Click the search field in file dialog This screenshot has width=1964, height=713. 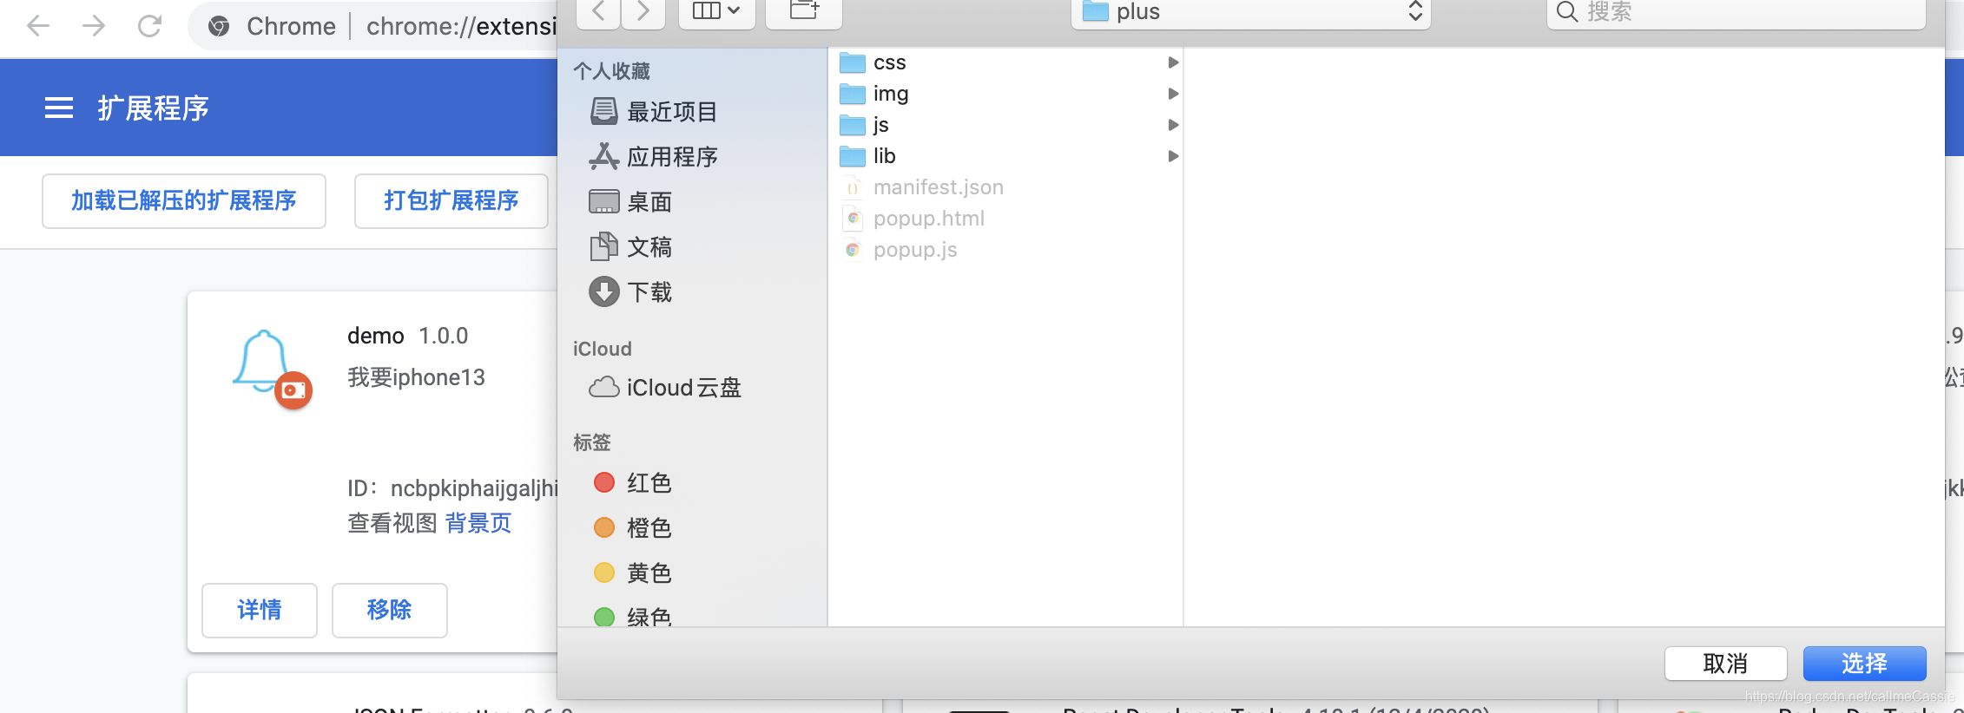click(x=1736, y=12)
